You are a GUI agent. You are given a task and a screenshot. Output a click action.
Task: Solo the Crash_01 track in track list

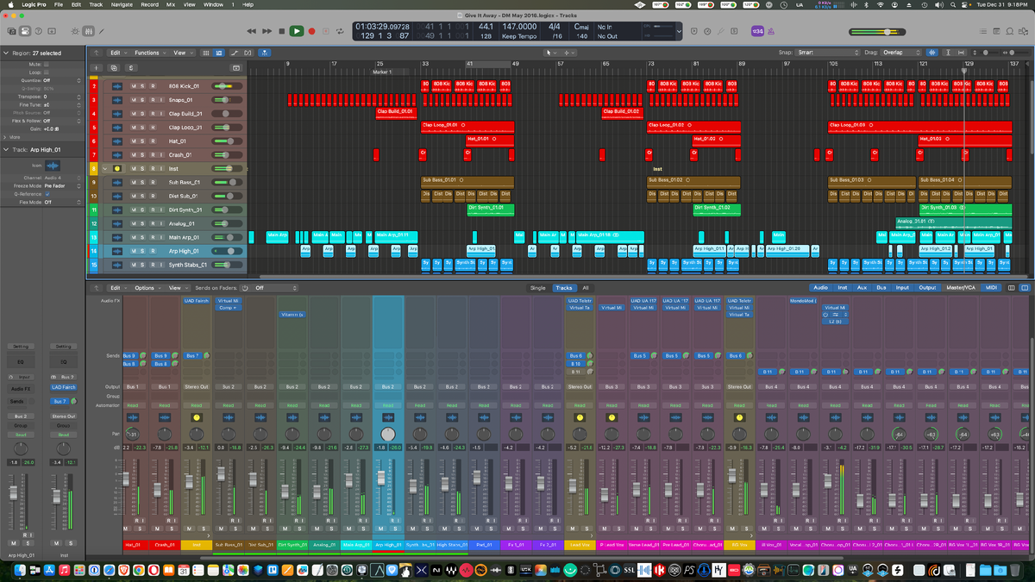click(143, 154)
